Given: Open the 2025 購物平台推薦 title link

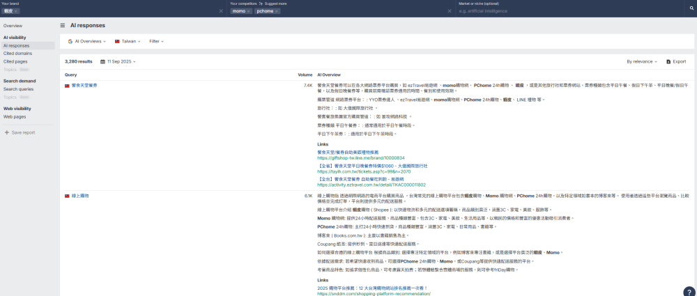Looking at the screenshot, I should [x=372, y=288].
